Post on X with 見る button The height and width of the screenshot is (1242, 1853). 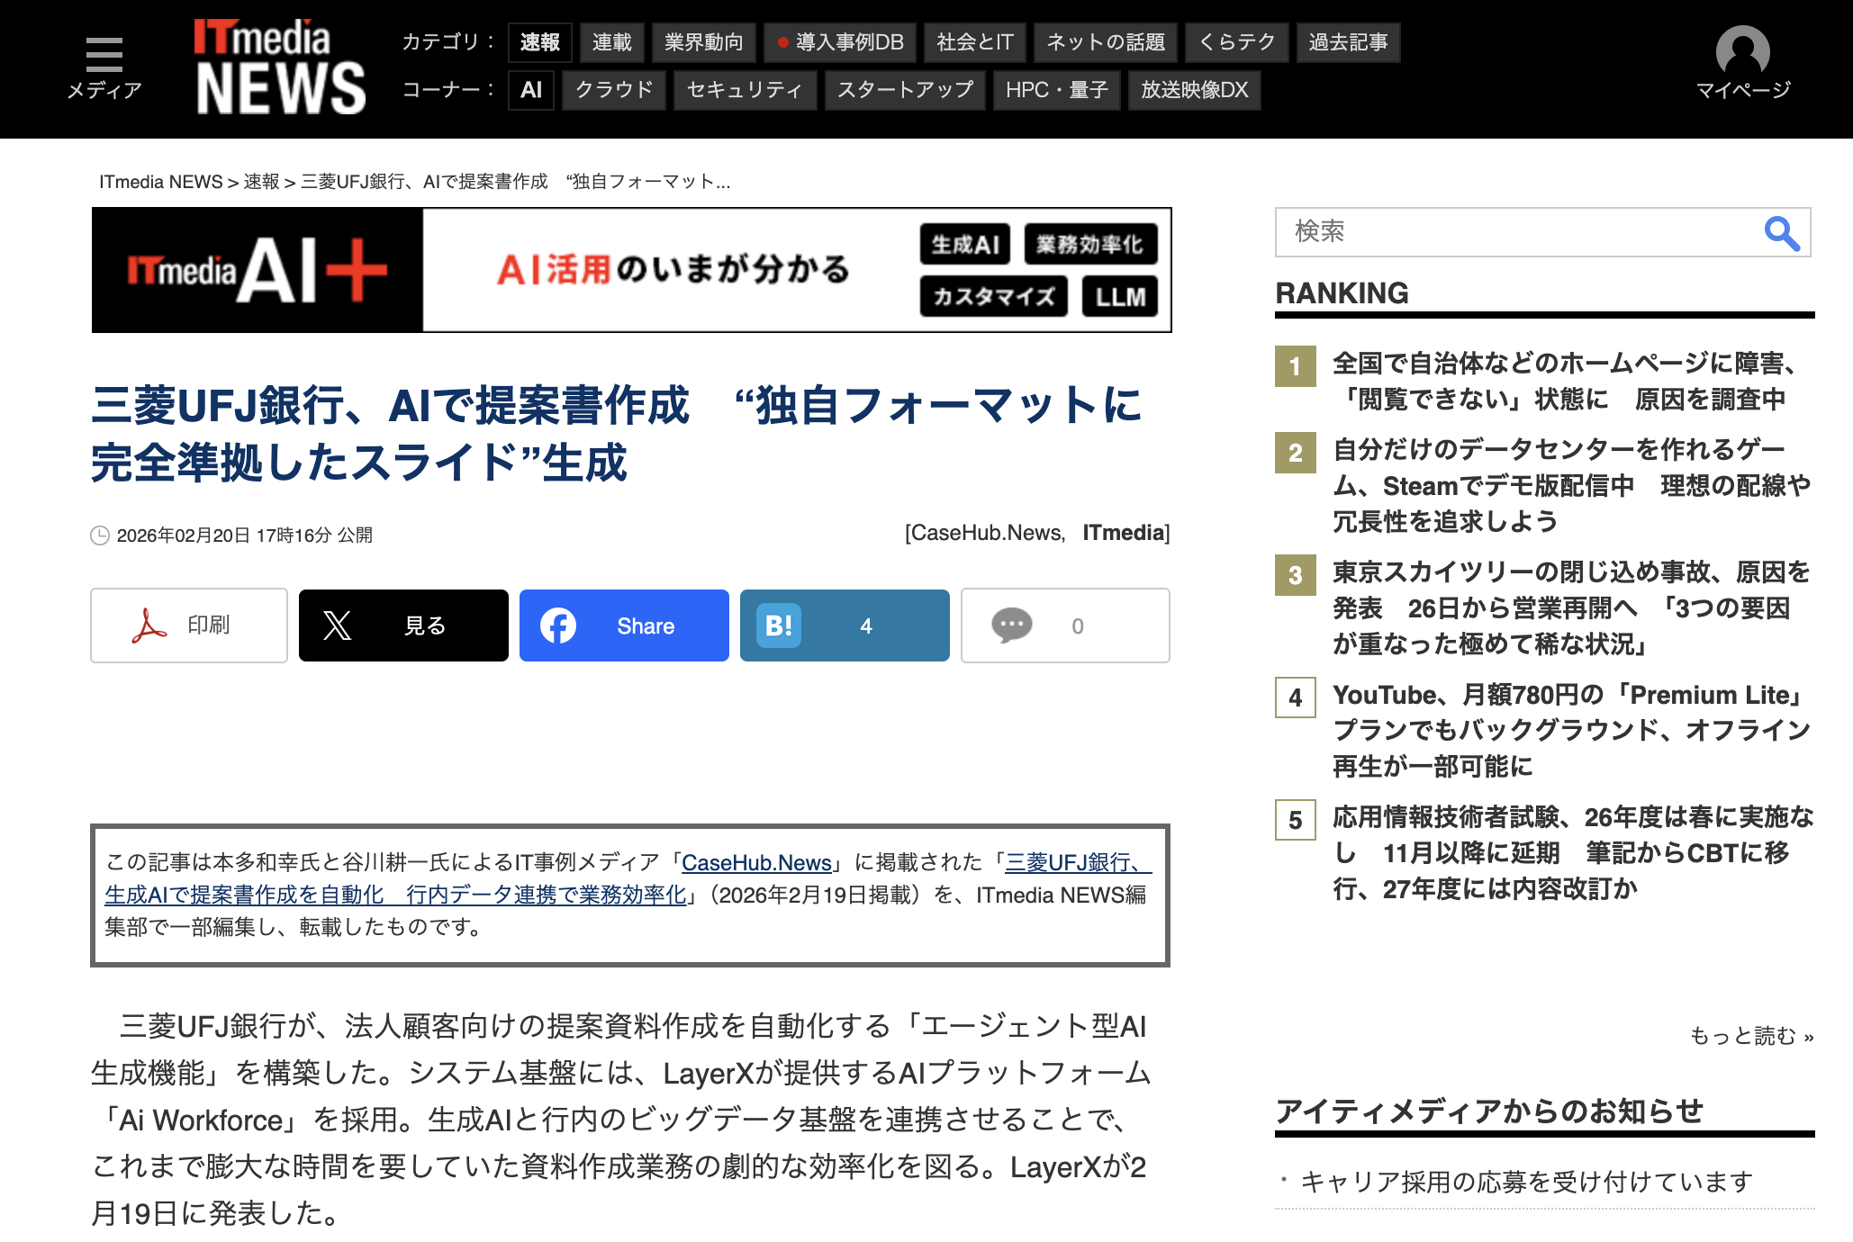[x=403, y=625]
